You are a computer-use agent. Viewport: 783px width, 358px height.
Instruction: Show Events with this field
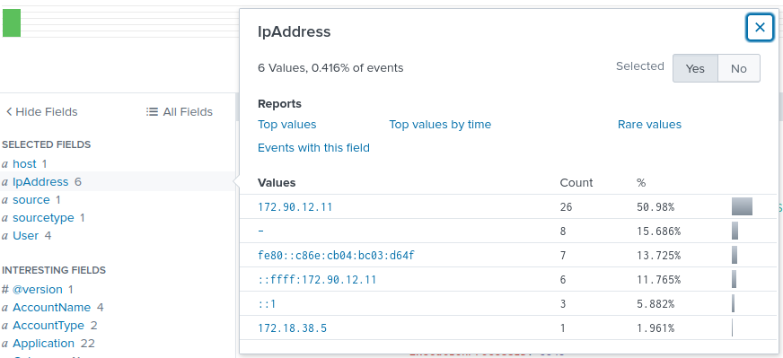coord(313,148)
